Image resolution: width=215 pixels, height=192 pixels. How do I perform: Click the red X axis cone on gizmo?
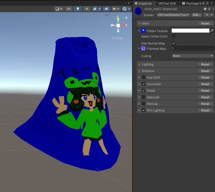[x=123, y=25]
